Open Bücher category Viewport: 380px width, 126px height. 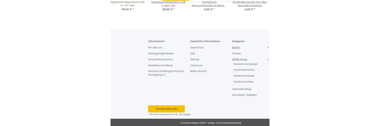[x=236, y=48]
